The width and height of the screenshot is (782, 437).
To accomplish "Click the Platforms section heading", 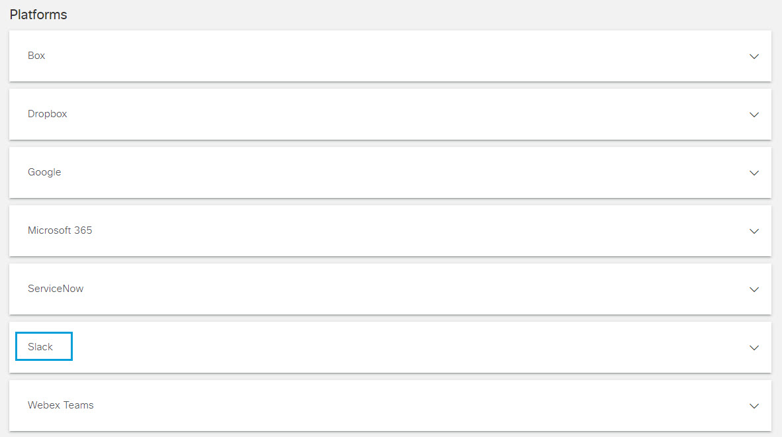I will click(38, 15).
